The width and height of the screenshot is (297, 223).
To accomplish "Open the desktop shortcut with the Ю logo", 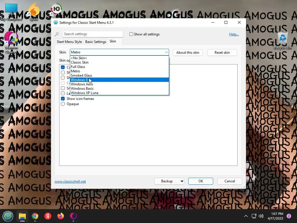I will tap(56, 10).
